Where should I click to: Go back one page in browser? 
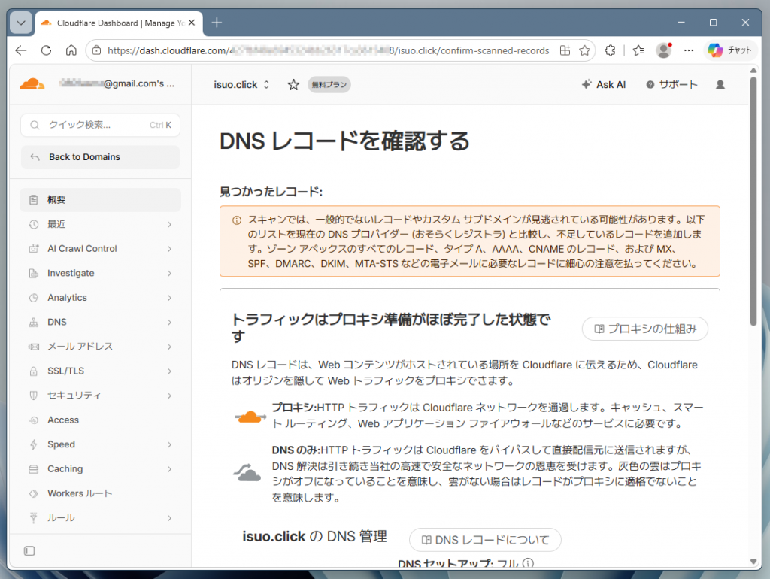pyautogui.click(x=21, y=50)
